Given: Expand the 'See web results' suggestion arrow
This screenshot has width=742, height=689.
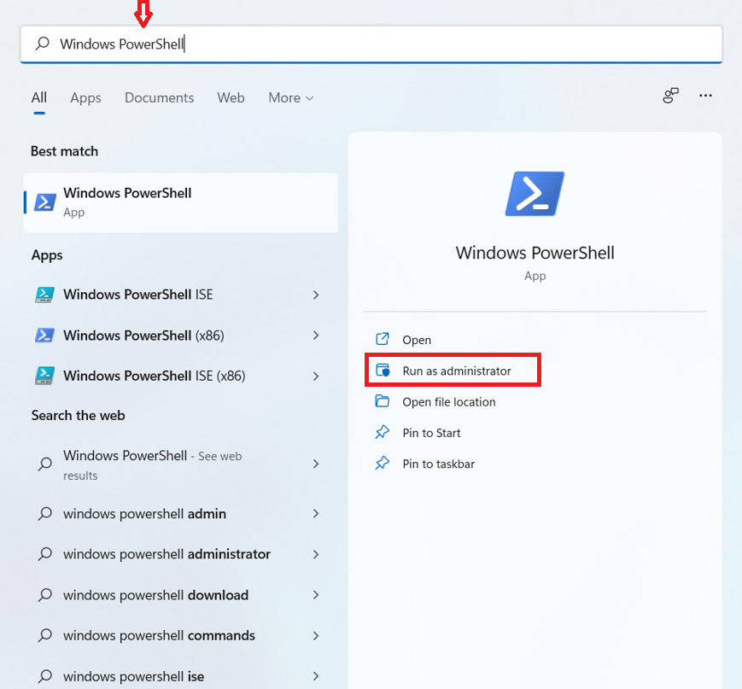Looking at the screenshot, I should coord(316,464).
